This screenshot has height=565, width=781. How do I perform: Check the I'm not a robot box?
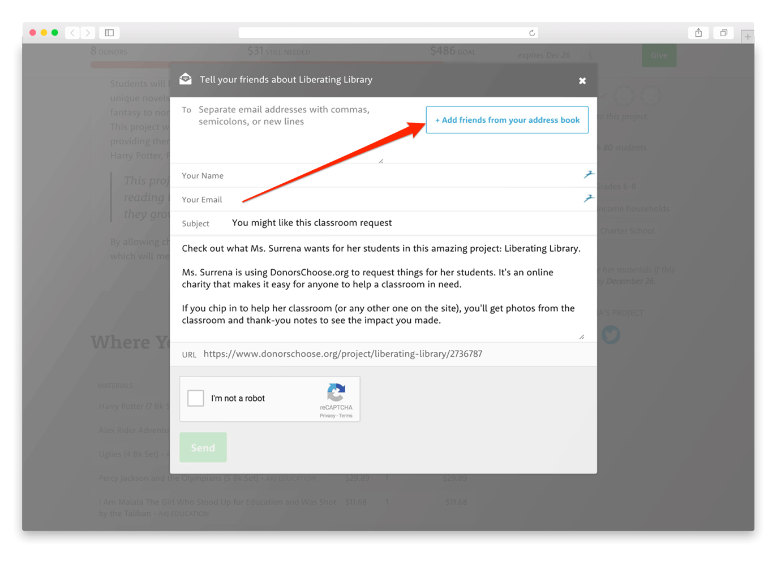196,398
